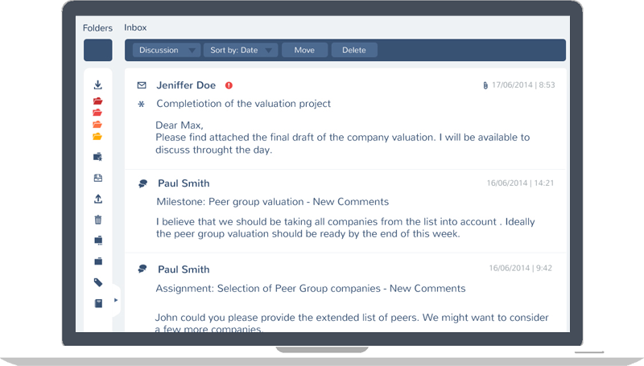Open the Discussion dropdown
The image size is (644, 366).
(x=167, y=50)
